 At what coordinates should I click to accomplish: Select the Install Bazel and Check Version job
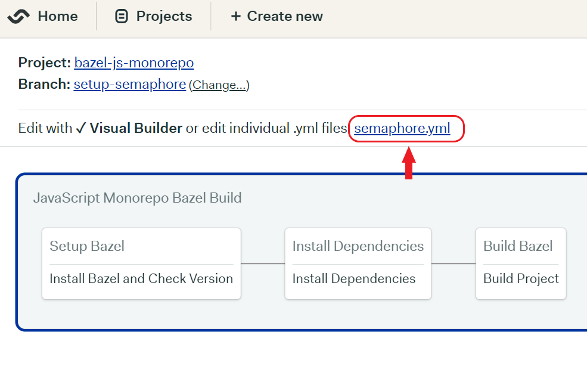(141, 279)
